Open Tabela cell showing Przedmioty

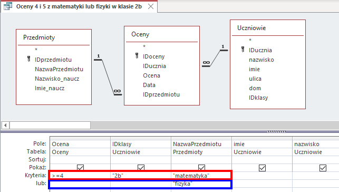pyautogui.click(x=201, y=152)
